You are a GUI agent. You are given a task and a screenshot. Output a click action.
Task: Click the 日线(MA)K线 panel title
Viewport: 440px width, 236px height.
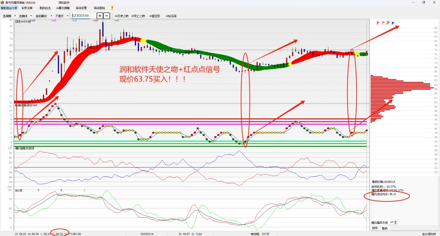coord(23,21)
